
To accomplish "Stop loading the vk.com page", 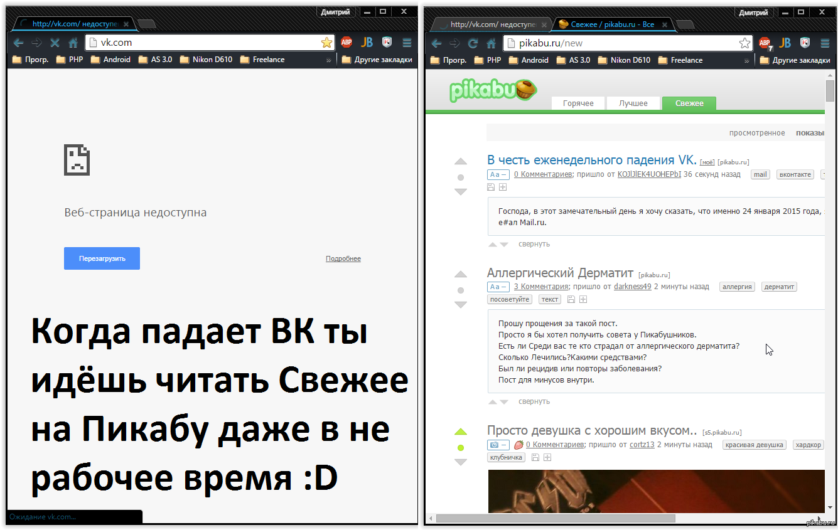I will click(55, 43).
